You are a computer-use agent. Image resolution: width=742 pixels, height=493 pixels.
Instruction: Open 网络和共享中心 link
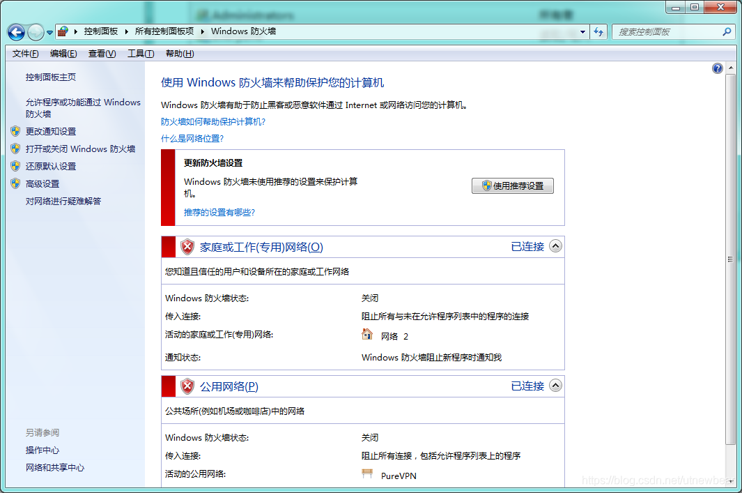tap(55, 468)
